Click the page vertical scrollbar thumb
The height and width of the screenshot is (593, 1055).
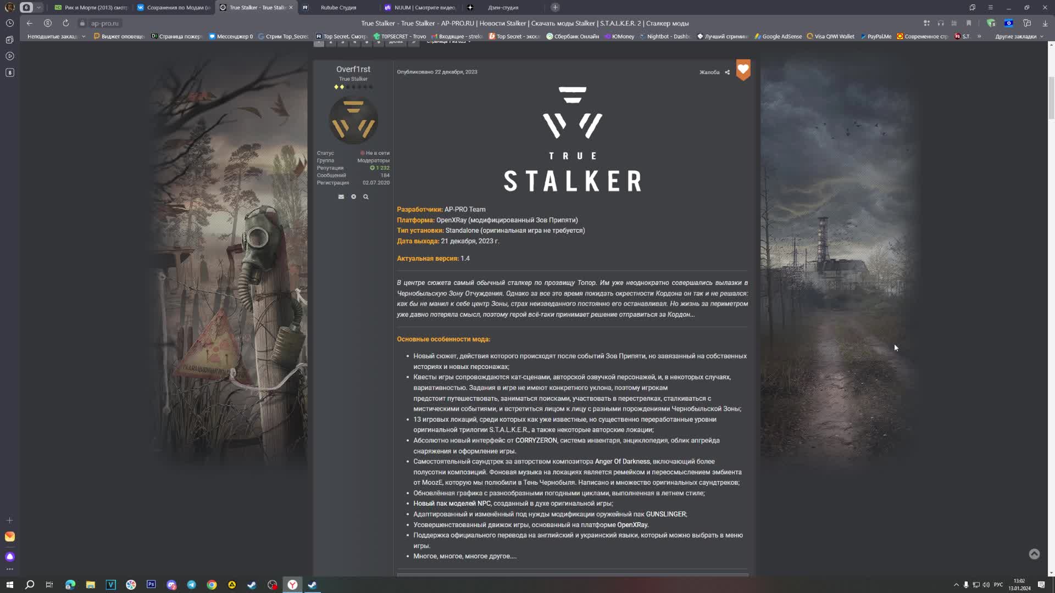click(x=1051, y=98)
